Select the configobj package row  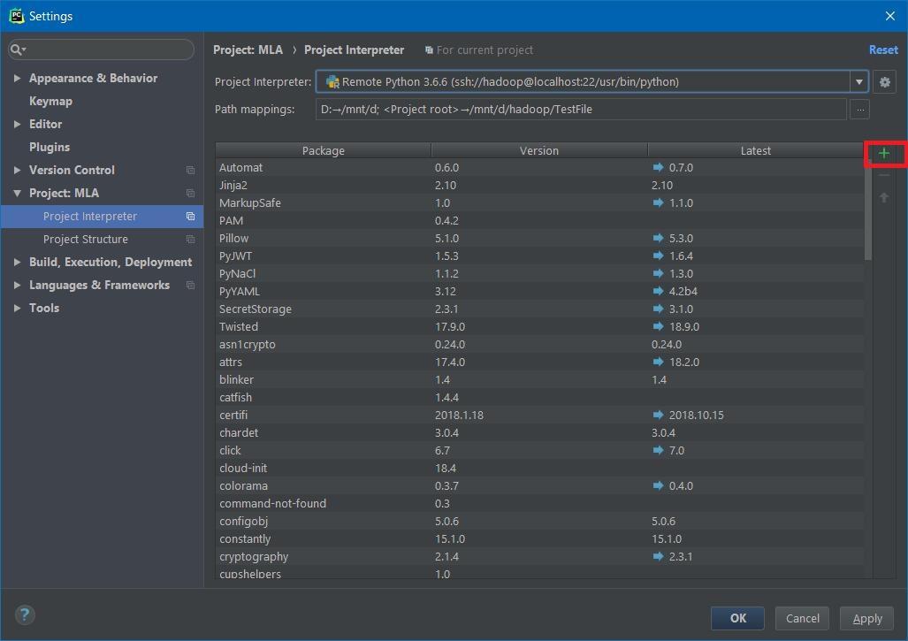pyautogui.click(x=539, y=521)
